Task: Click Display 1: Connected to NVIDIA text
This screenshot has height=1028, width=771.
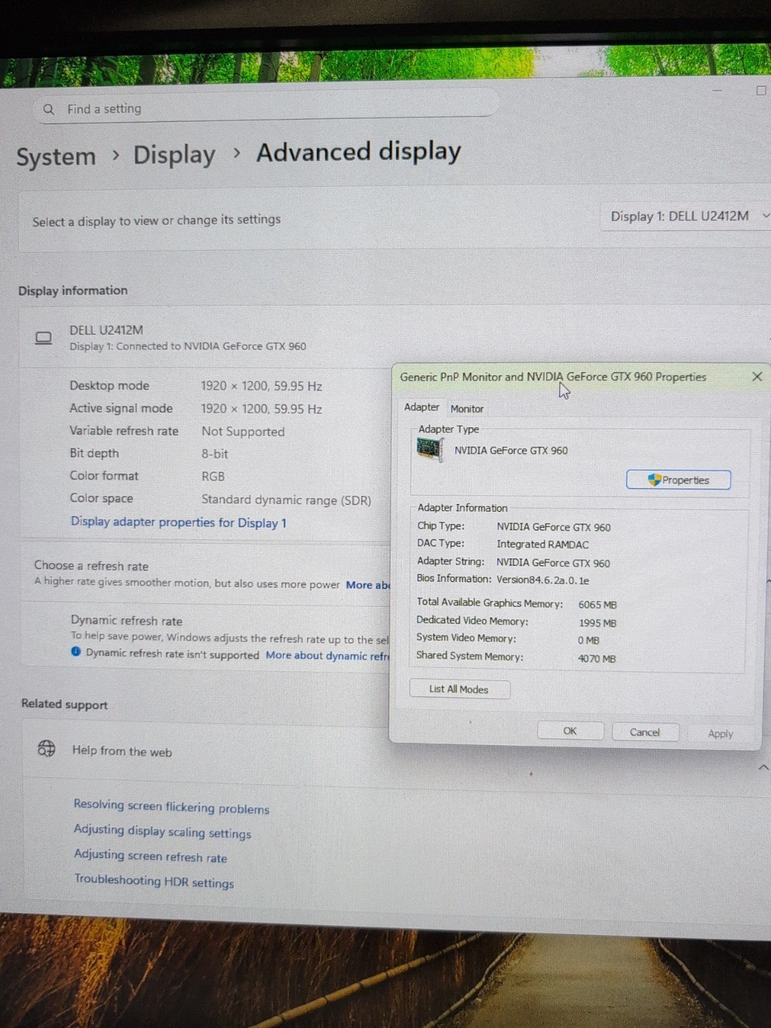Action: [188, 346]
